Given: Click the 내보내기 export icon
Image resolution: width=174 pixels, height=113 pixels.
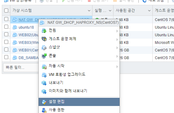Looking at the screenshot, I should tap(44, 83).
